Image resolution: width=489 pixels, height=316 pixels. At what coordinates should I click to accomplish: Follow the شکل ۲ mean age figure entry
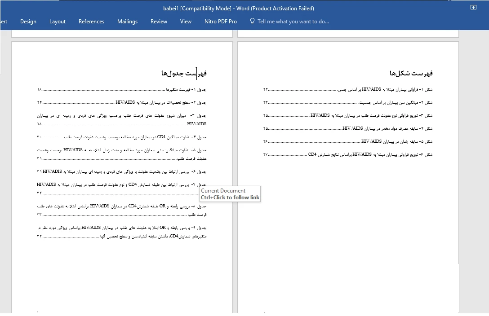(396, 102)
